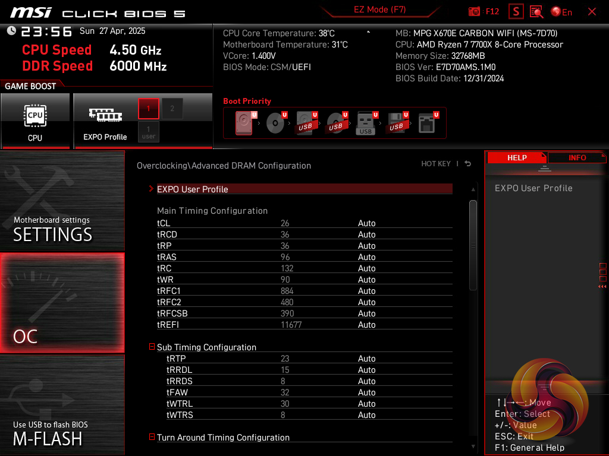
Task: Take a screenshot with the F12 camera icon
Action: (x=475, y=11)
